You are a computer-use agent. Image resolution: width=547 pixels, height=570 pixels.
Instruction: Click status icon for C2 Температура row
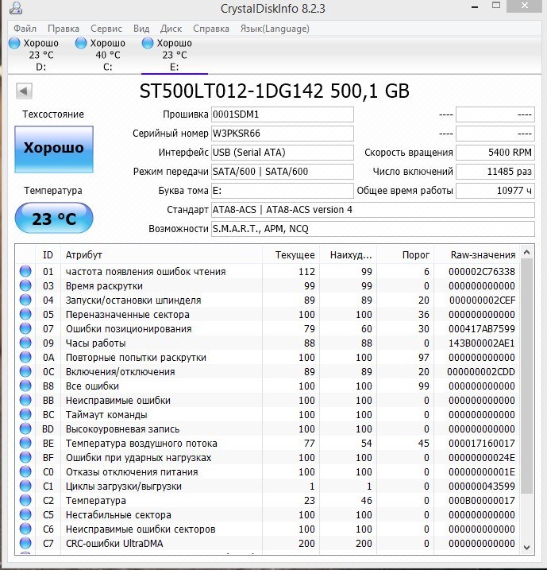tap(25, 500)
